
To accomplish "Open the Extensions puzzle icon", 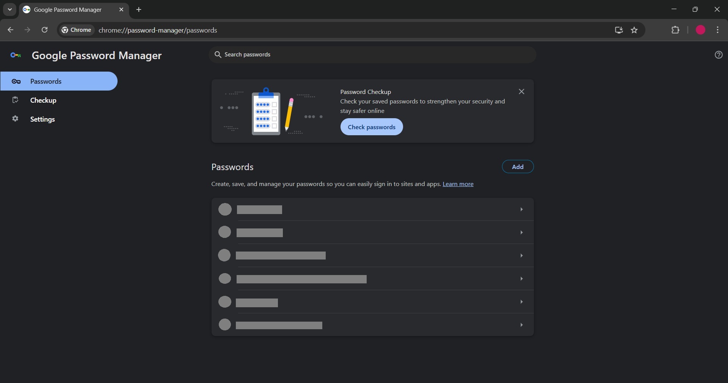I will [675, 30].
